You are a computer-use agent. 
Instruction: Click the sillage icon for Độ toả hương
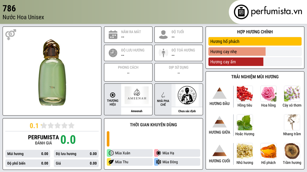pos(163,53)
